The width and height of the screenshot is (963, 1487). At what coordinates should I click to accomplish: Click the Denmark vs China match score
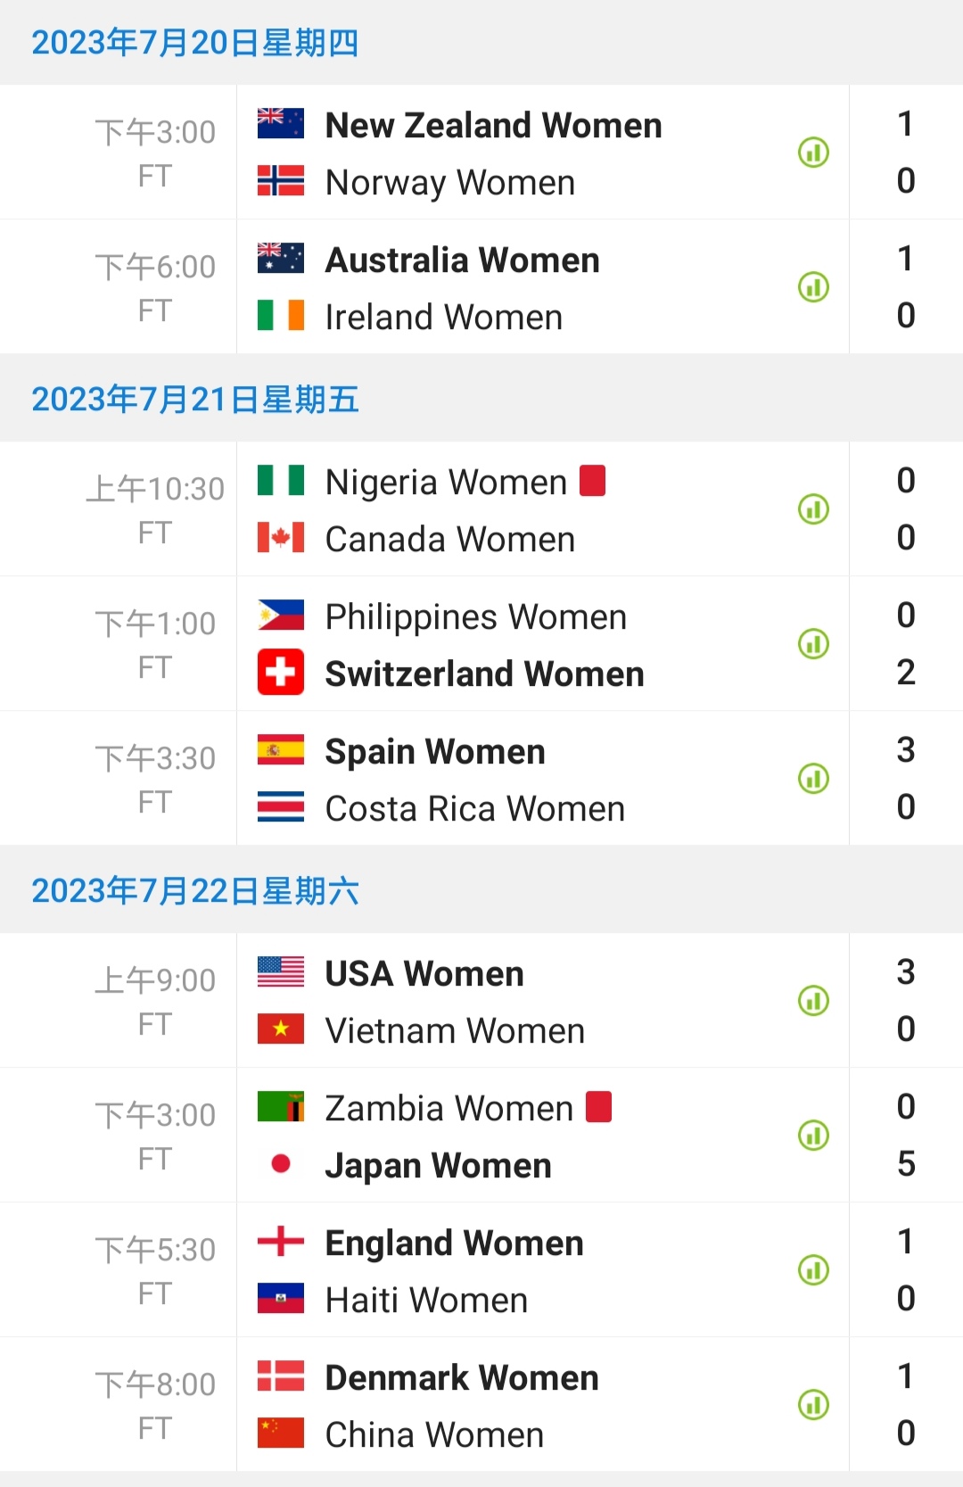pos(906,1405)
